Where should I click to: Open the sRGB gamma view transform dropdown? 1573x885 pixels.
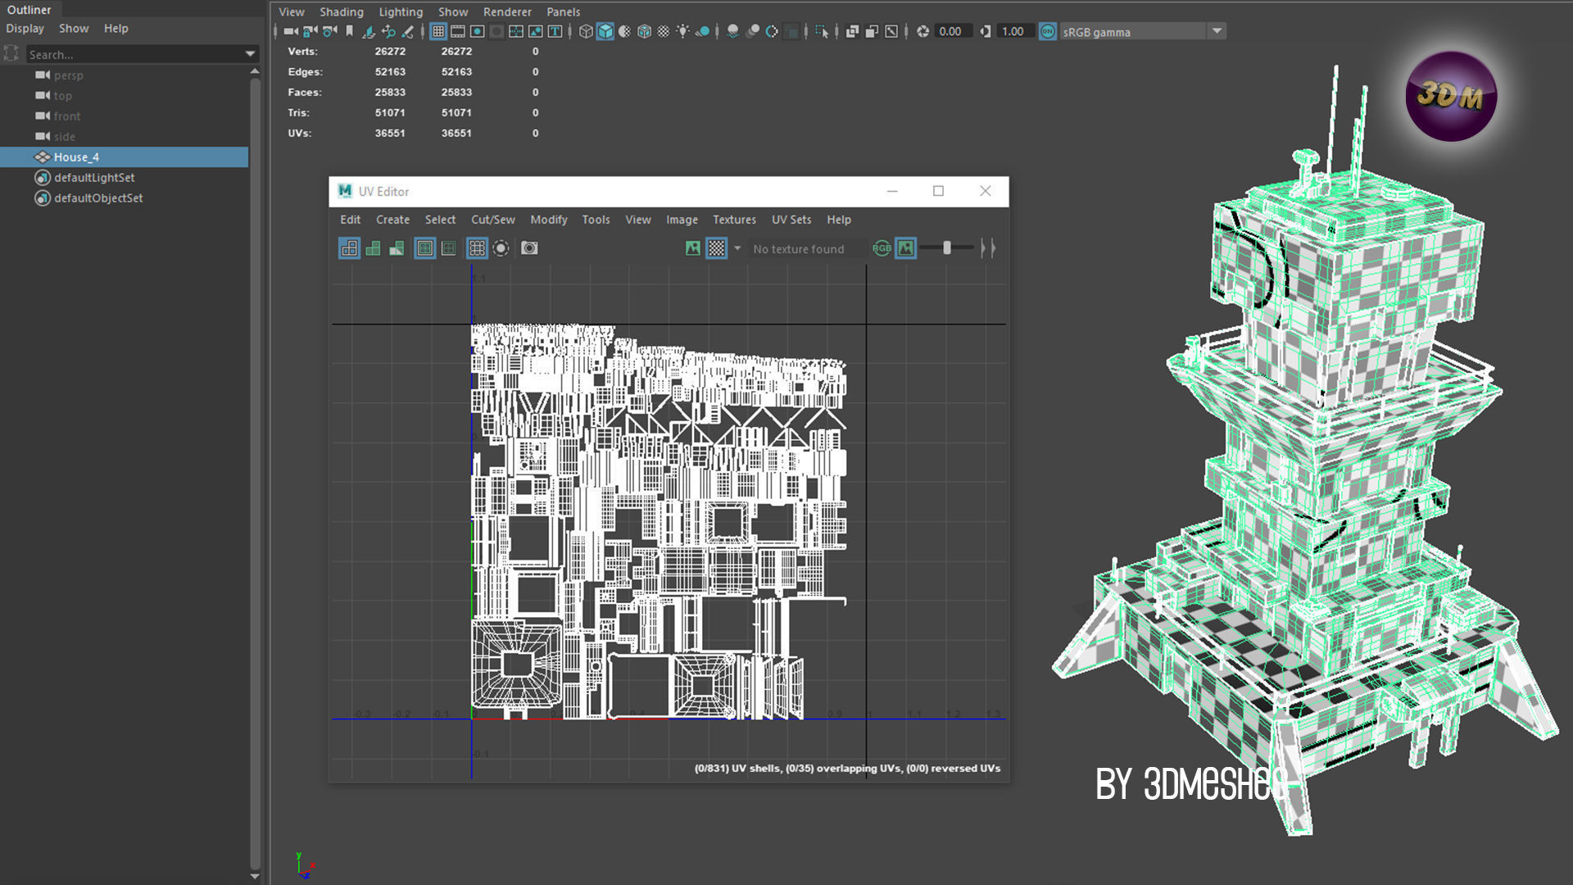[1217, 32]
